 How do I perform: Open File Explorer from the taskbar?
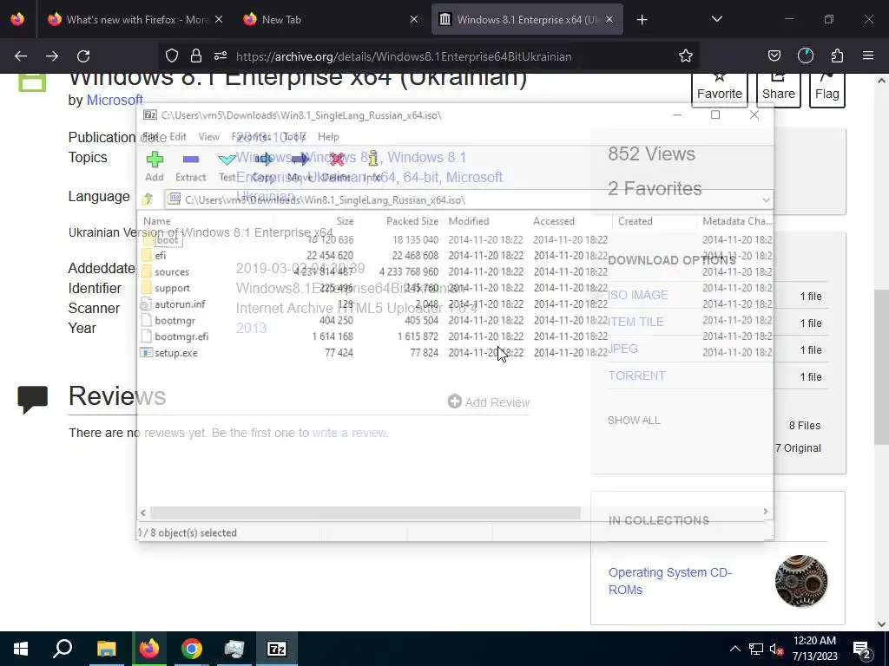pos(106,649)
